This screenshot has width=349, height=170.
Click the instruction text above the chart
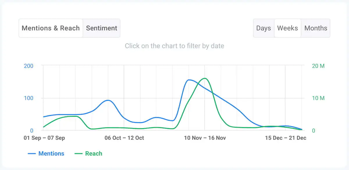pos(174,46)
